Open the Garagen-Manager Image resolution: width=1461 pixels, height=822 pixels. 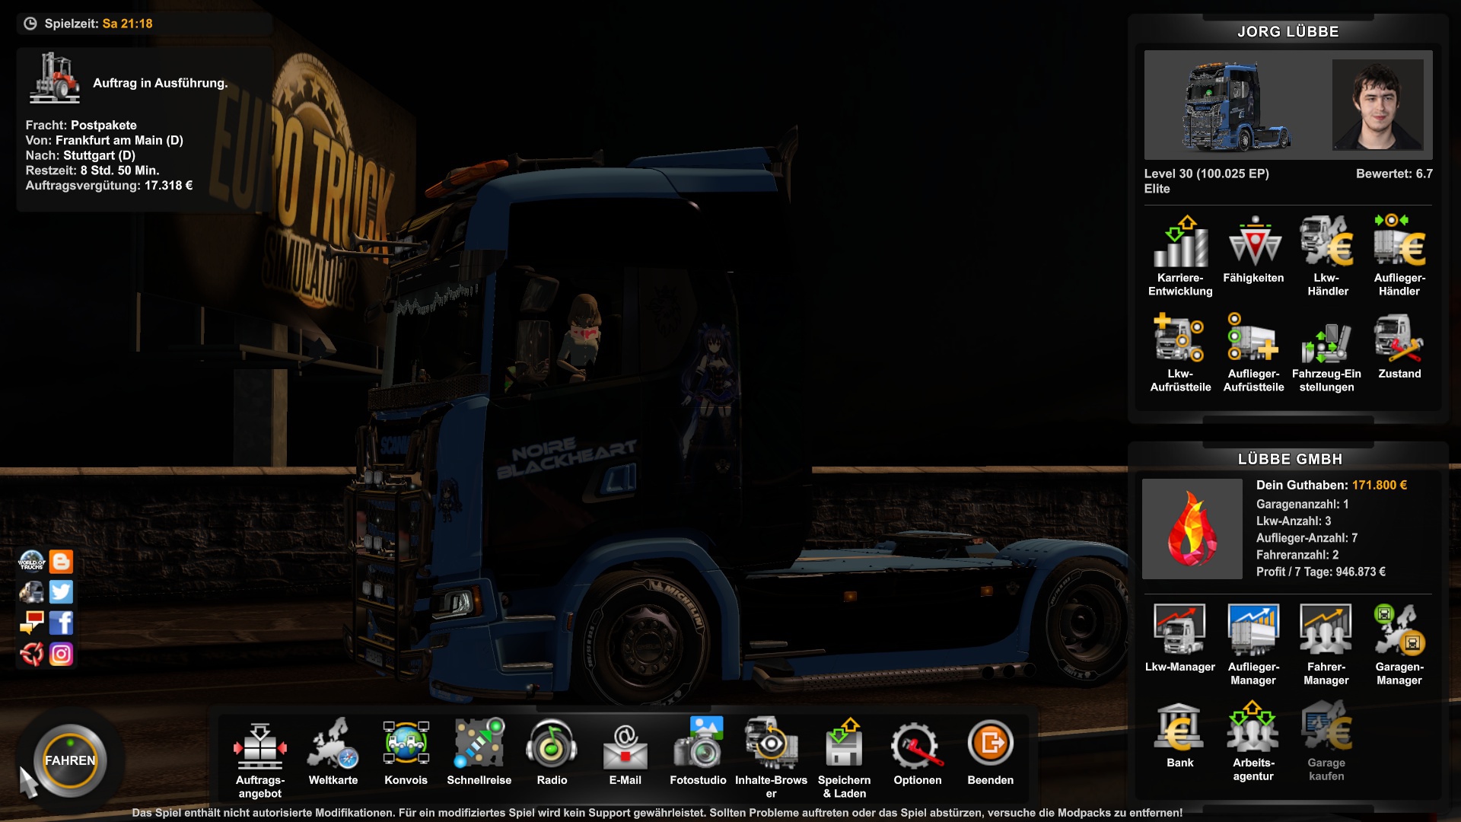(x=1400, y=645)
